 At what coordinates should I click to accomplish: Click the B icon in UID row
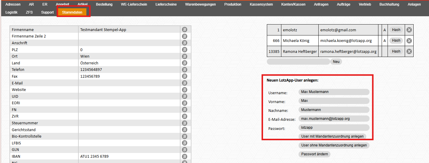coord(185,96)
